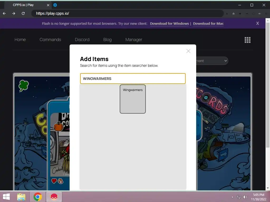Open the Discord nav item
The width and height of the screenshot is (270, 202).
click(x=82, y=39)
